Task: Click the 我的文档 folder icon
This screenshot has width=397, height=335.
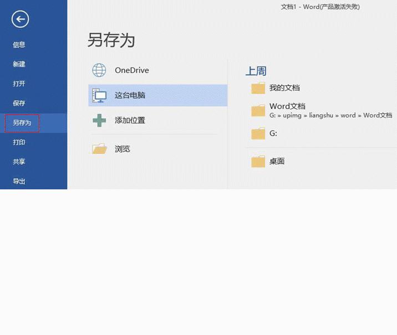Action: (x=258, y=88)
